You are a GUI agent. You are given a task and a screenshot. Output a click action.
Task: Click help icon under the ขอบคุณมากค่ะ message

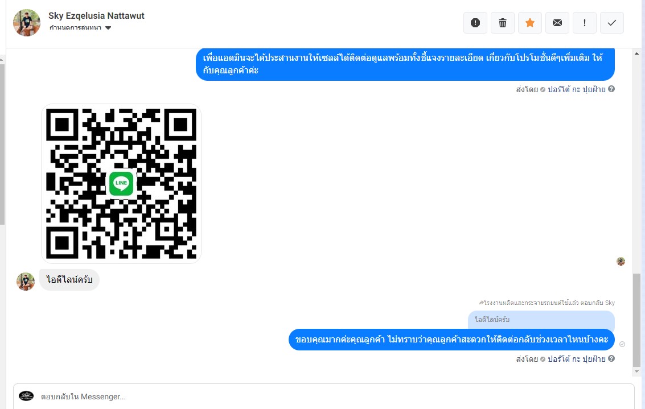[x=611, y=358]
